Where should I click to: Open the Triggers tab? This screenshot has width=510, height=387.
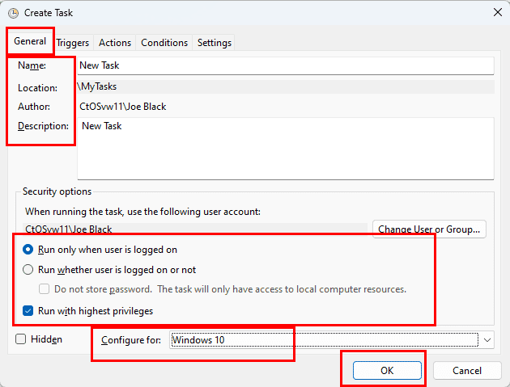click(x=73, y=43)
